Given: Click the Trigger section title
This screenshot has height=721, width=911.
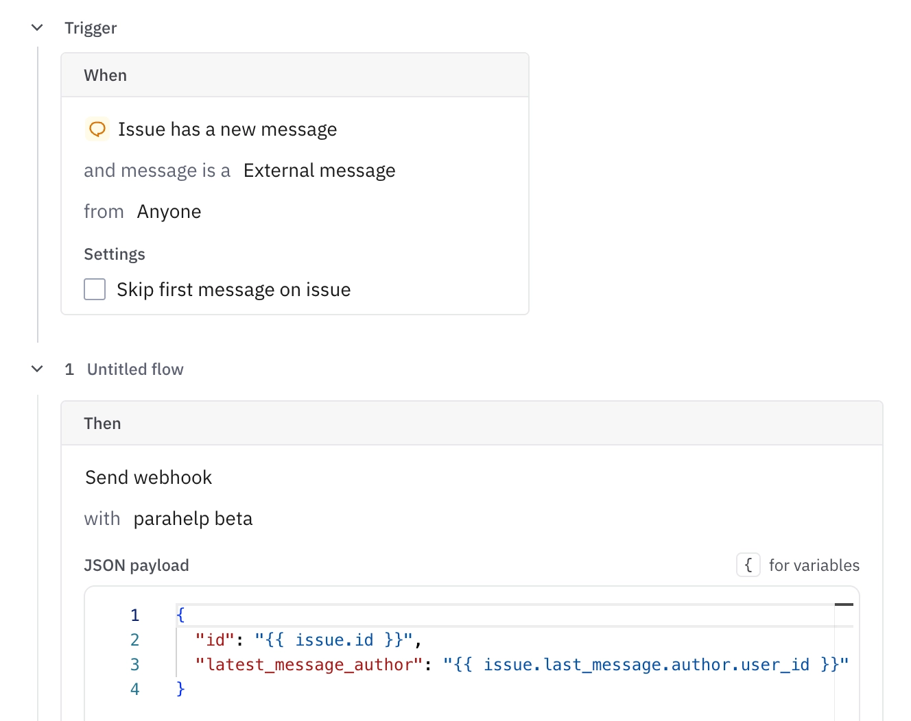Looking at the screenshot, I should coord(91,28).
